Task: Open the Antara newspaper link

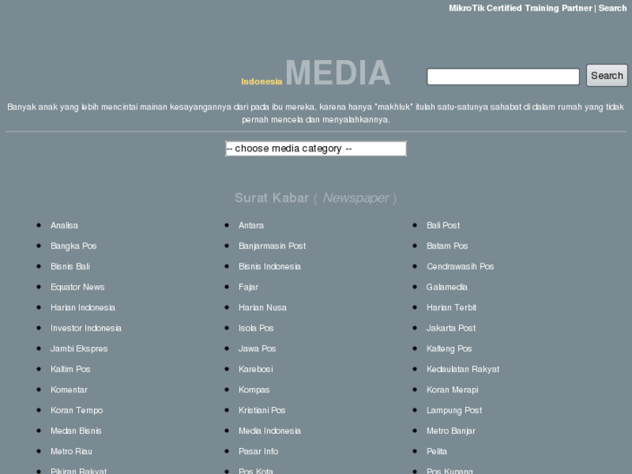Action: (250, 225)
